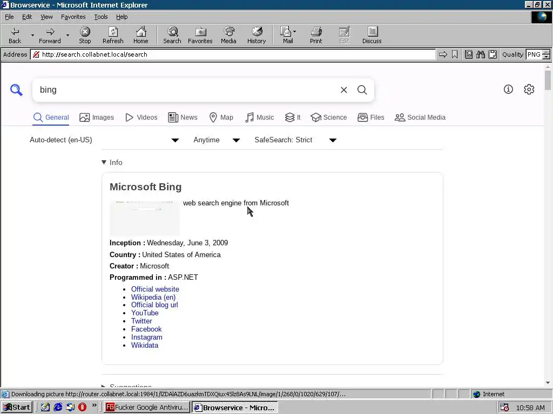
Task: Stop page loading with Stop icon
Action: click(85, 35)
